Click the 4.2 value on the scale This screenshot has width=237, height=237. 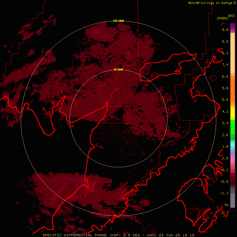click(x=225, y=111)
